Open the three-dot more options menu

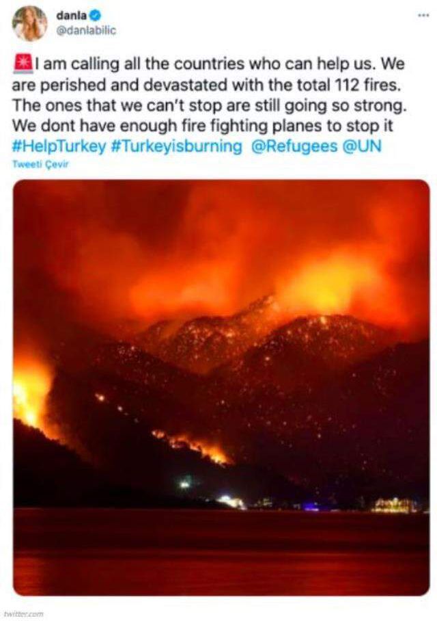coord(423,15)
